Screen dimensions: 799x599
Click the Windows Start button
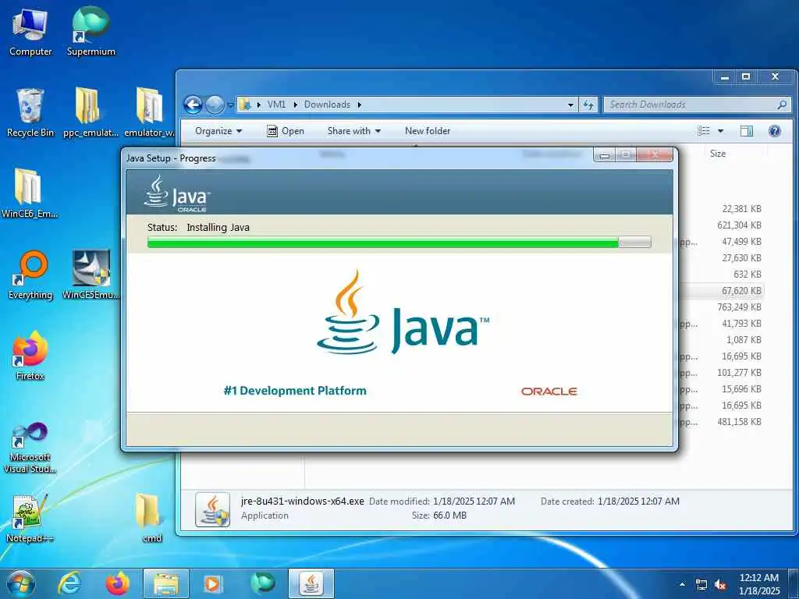coord(20,583)
